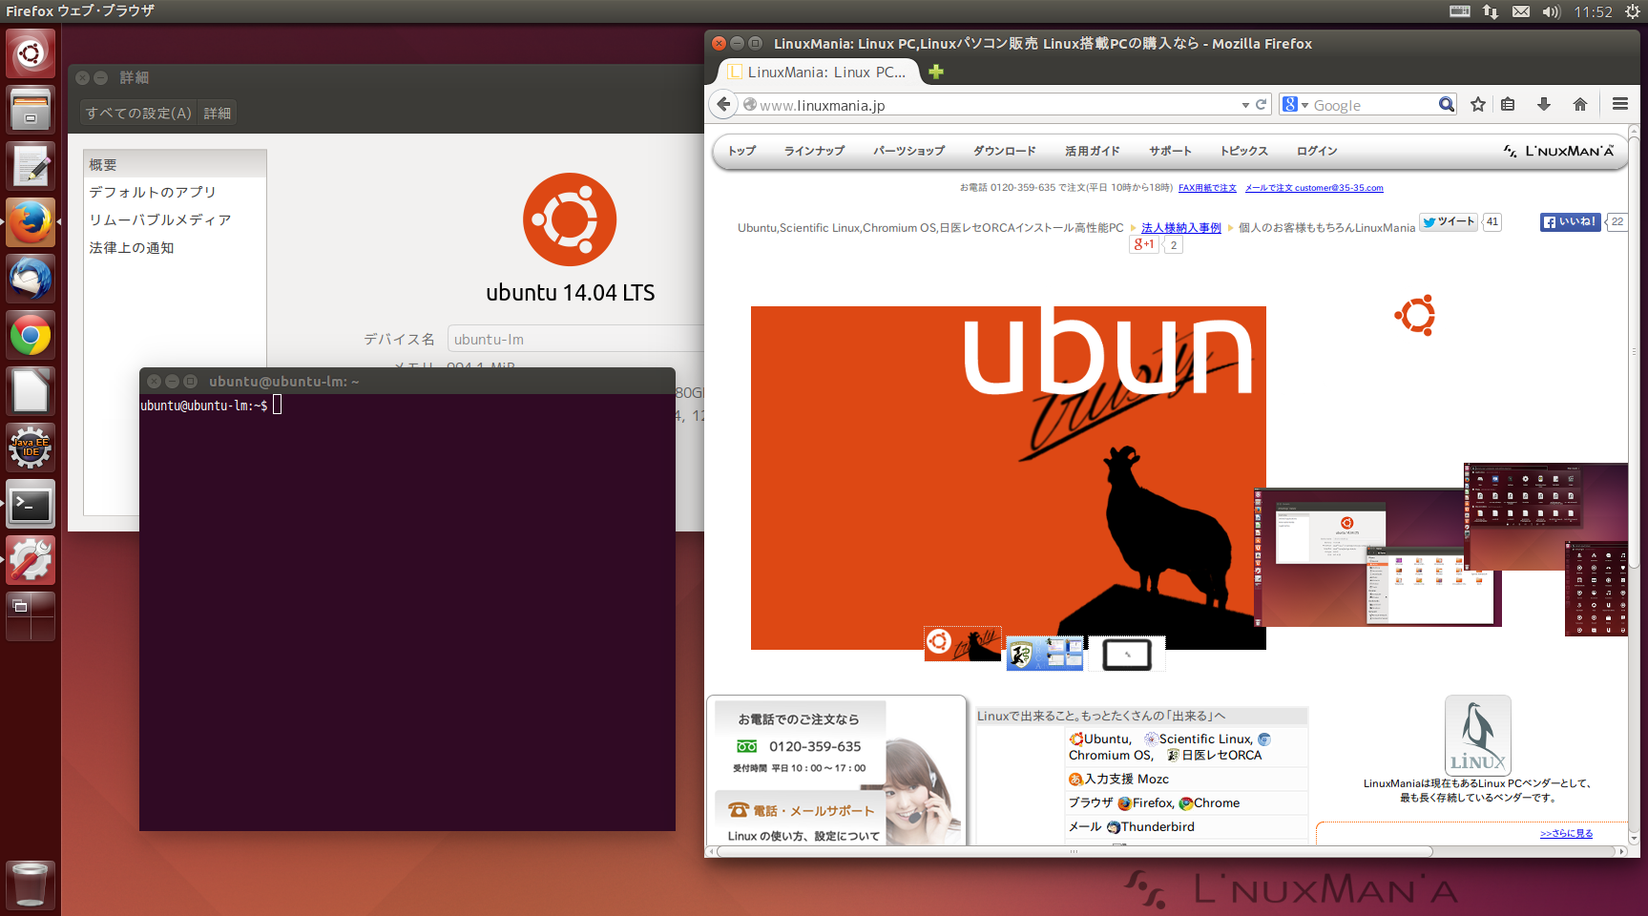The image size is (1648, 916).
Task: Open the blank document launcher icon
Action: (31, 391)
